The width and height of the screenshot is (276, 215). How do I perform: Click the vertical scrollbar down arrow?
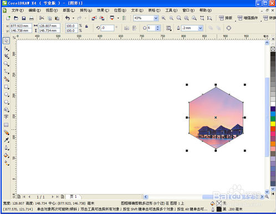267,192
